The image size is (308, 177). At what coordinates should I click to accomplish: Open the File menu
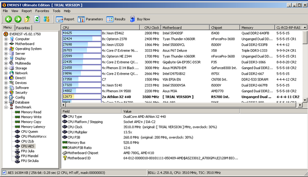pyautogui.click(x=5, y=11)
